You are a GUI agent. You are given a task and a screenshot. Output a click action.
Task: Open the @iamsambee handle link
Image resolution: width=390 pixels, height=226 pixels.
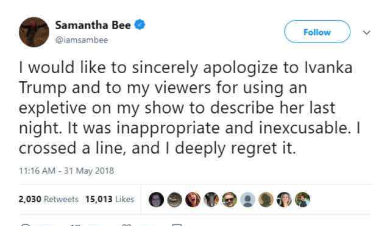coord(82,40)
